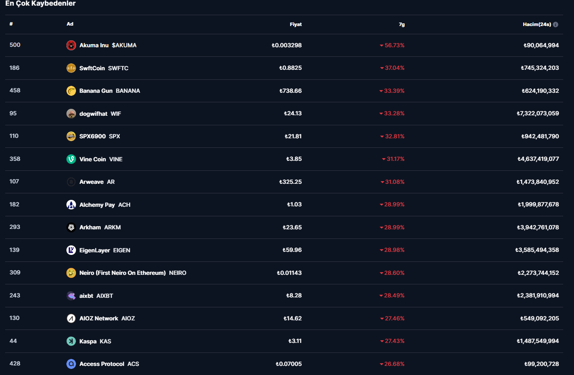This screenshot has width=574, height=375.
Task: Click the info icon beside Hacim(24s)
Action: click(556, 25)
